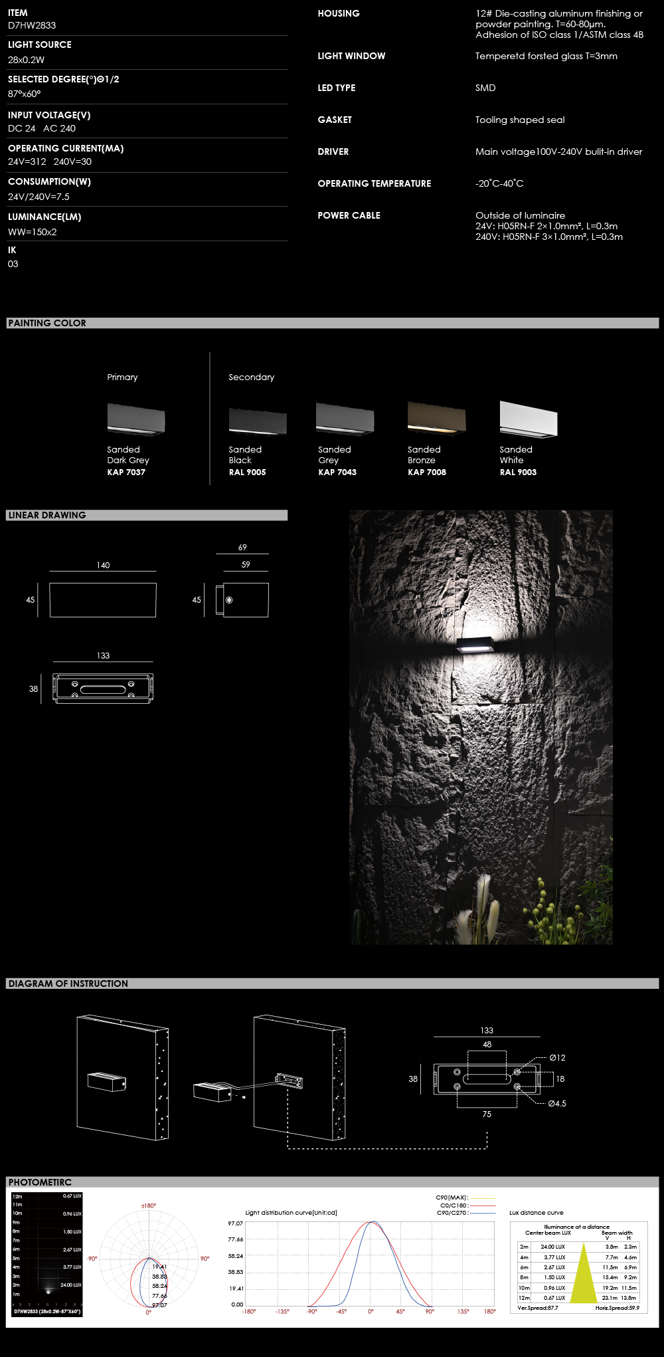
Task: Click the D7HW2833 item number text
Action: click(x=32, y=25)
